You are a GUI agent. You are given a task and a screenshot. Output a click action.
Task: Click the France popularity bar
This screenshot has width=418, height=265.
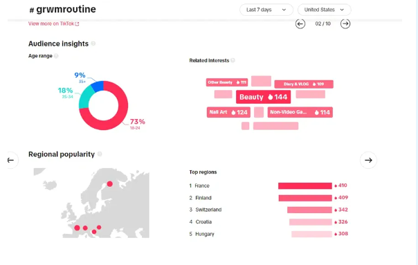click(305, 186)
